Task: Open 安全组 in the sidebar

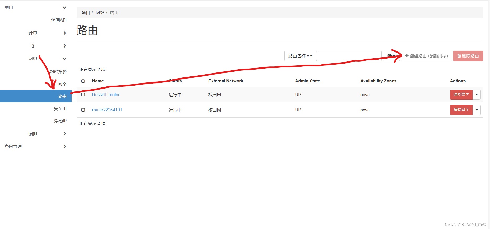Action: point(60,108)
